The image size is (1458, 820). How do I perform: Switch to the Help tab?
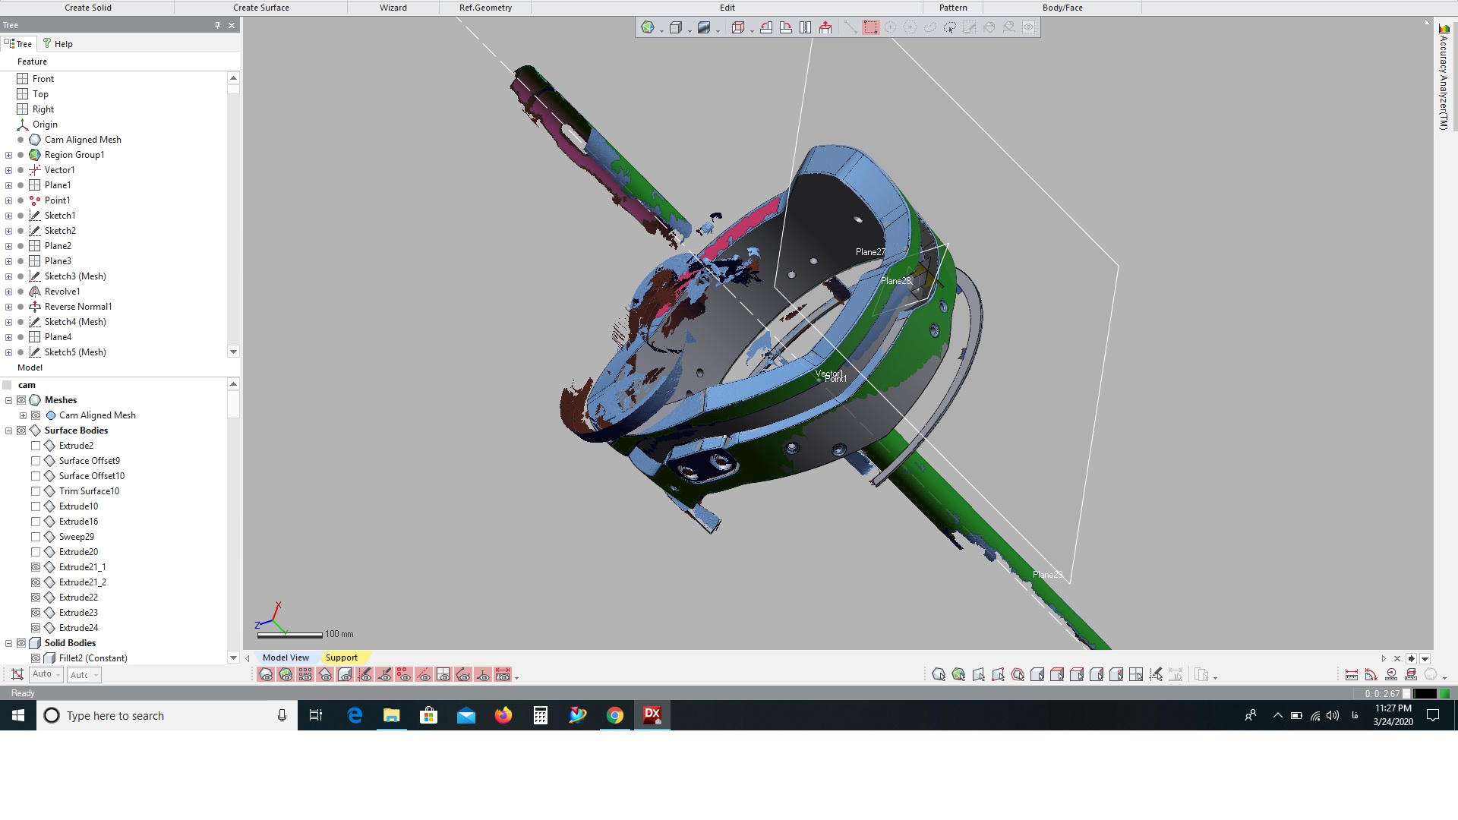point(58,44)
